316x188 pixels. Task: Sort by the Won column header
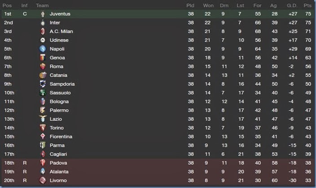(x=208, y=5)
